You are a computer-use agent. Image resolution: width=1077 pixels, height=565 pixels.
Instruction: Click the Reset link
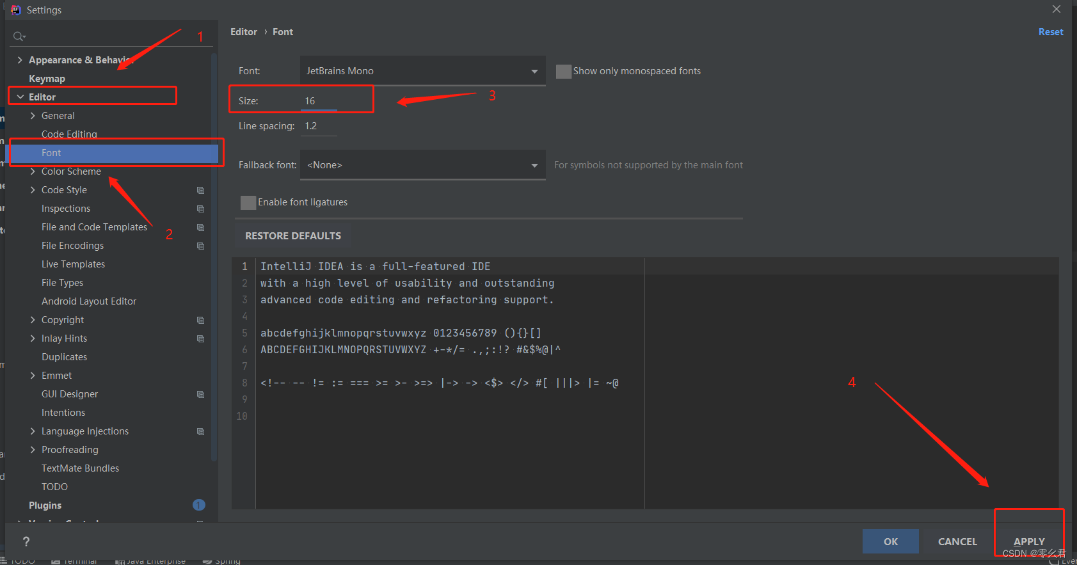coord(1051,32)
